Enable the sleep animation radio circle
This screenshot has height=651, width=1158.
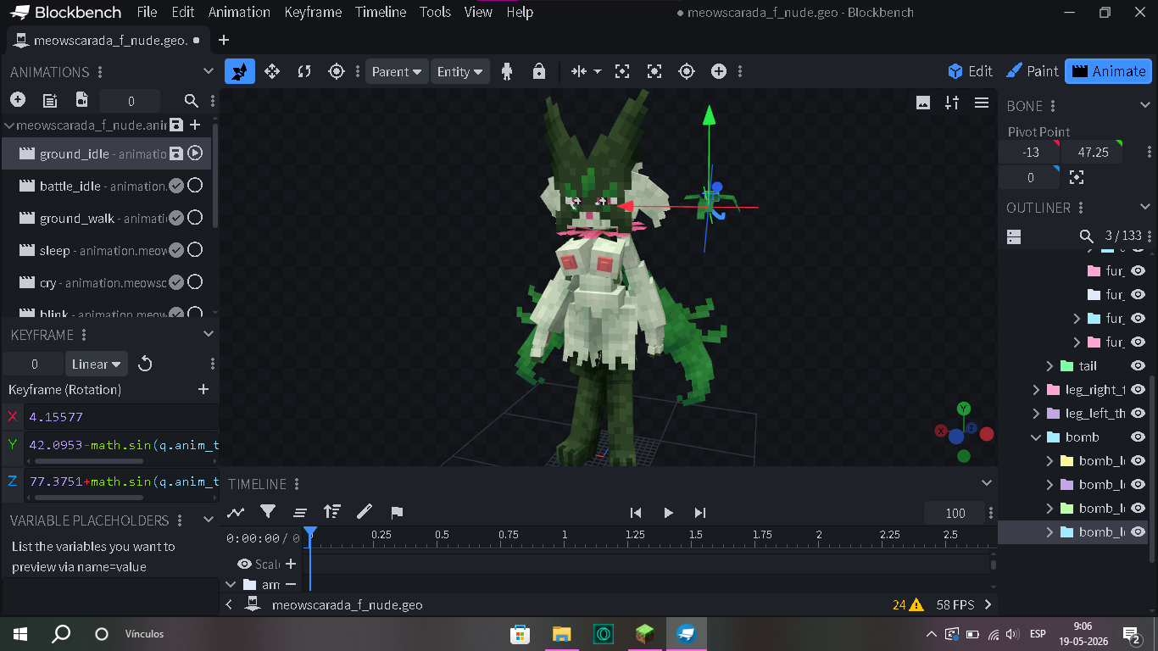[195, 250]
